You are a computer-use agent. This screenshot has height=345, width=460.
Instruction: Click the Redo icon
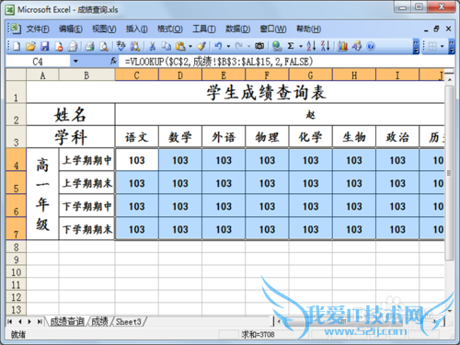point(239,46)
